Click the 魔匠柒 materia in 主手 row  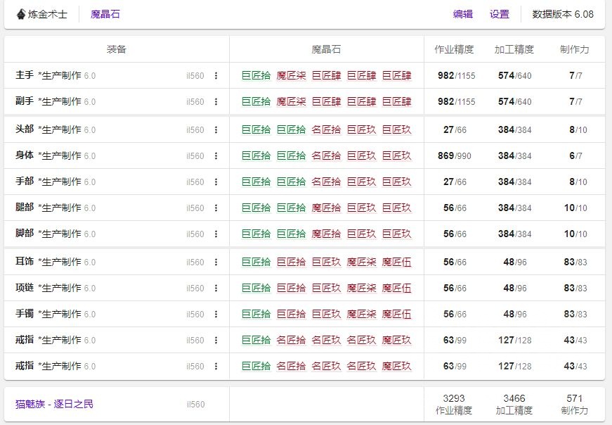291,76
